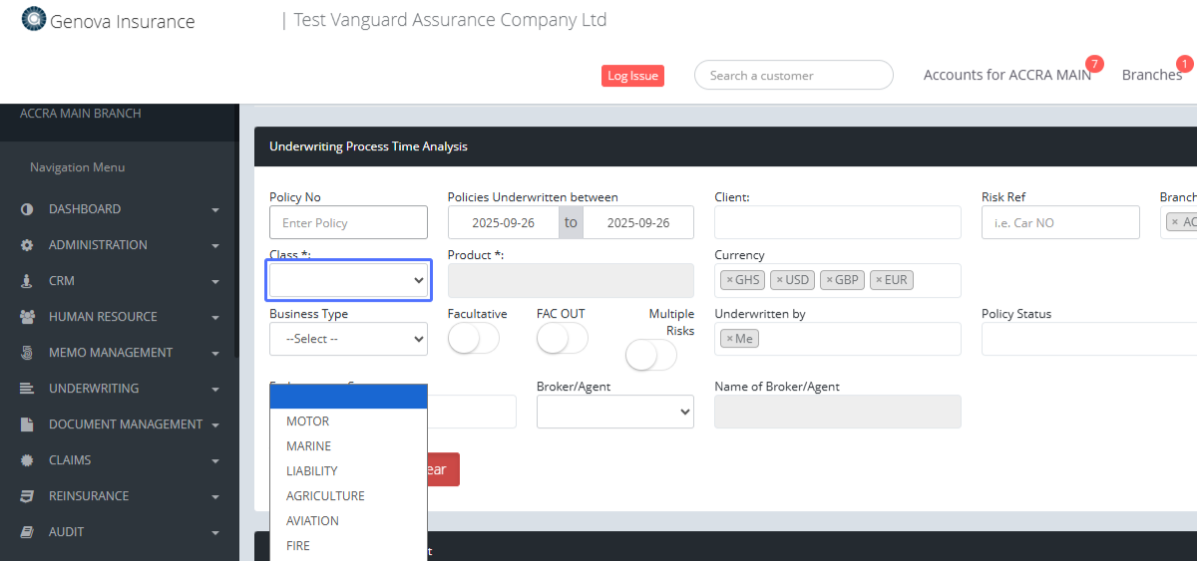The width and height of the screenshot is (1197, 561).
Task: Click the CRM sidebar icon
Action: pyautogui.click(x=27, y=281)
